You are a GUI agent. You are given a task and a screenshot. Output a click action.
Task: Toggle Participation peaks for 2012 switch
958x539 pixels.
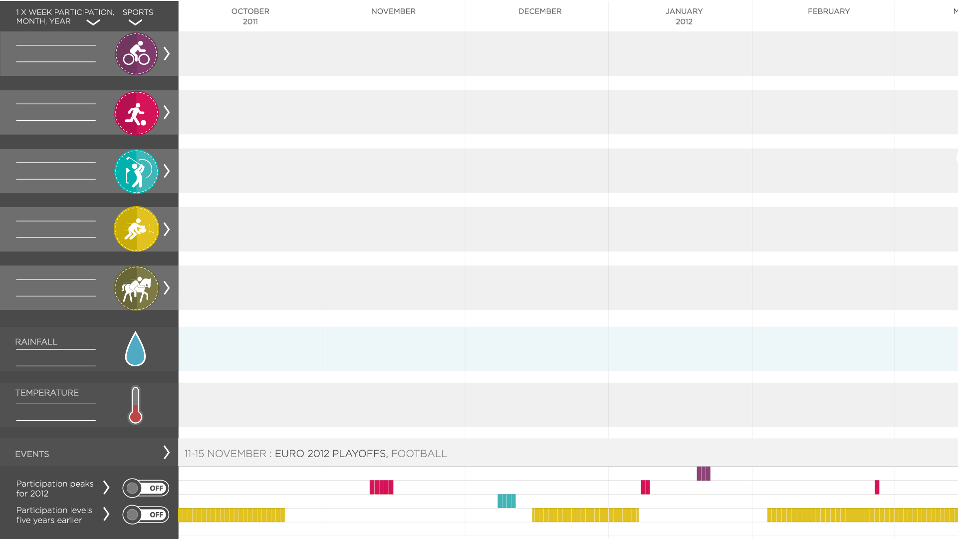(x=146, y=488)
